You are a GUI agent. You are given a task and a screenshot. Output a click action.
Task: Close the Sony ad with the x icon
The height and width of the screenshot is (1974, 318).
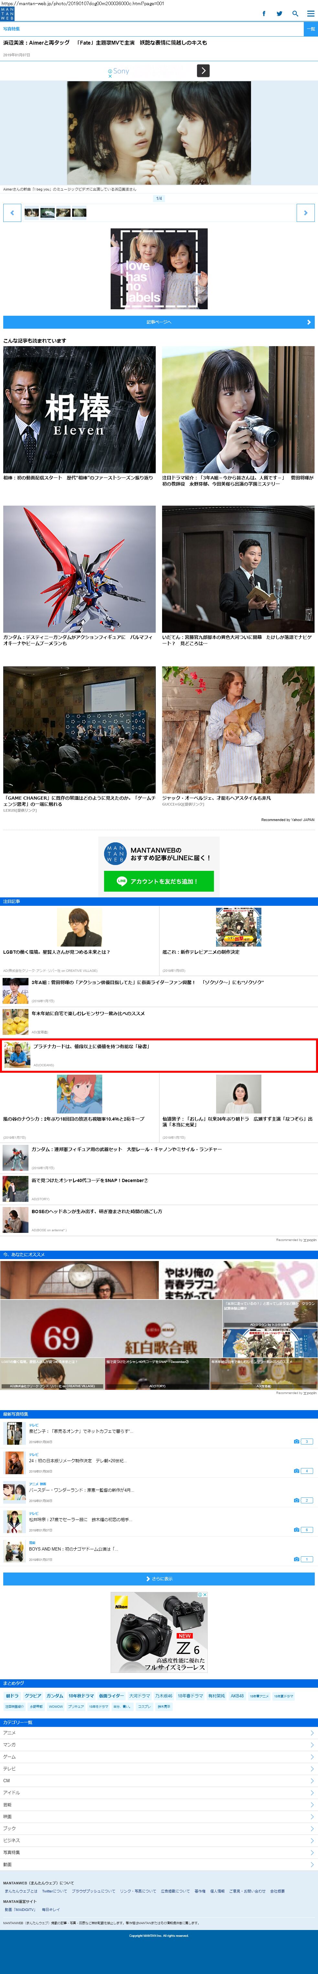[x=110, y=76]
